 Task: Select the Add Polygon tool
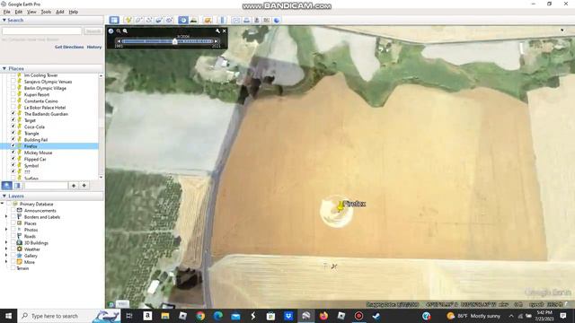(138, 20)
